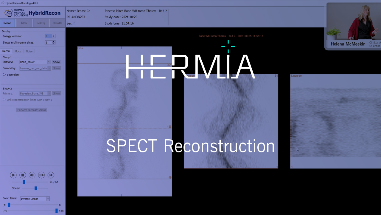381x215 pixels.
Task: Open Study 1 Primary Bone_AMAP dropdown
Action: 49,62
